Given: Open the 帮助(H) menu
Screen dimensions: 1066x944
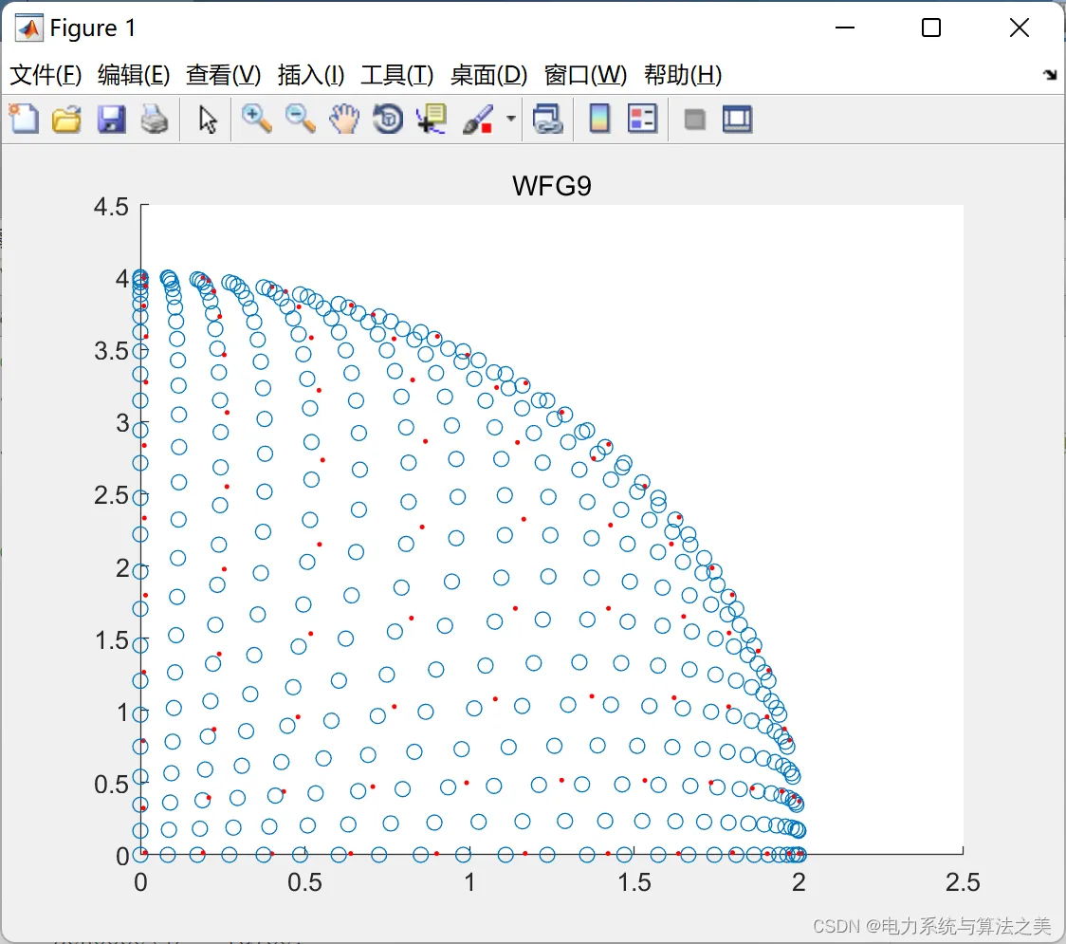Looking at the screenshot, I should click(x=683, y=75).
